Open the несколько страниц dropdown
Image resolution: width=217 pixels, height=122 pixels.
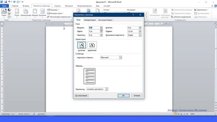click(x=111, y=58)
